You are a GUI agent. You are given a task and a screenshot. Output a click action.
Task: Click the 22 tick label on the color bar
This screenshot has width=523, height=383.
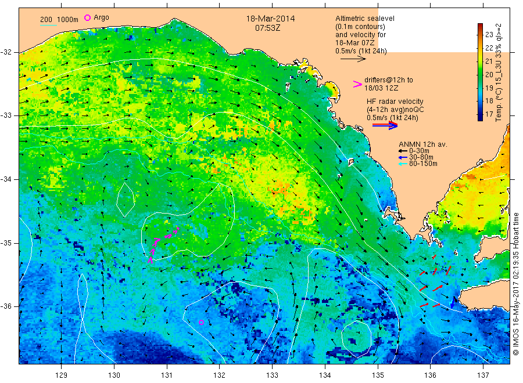(489, 48)
